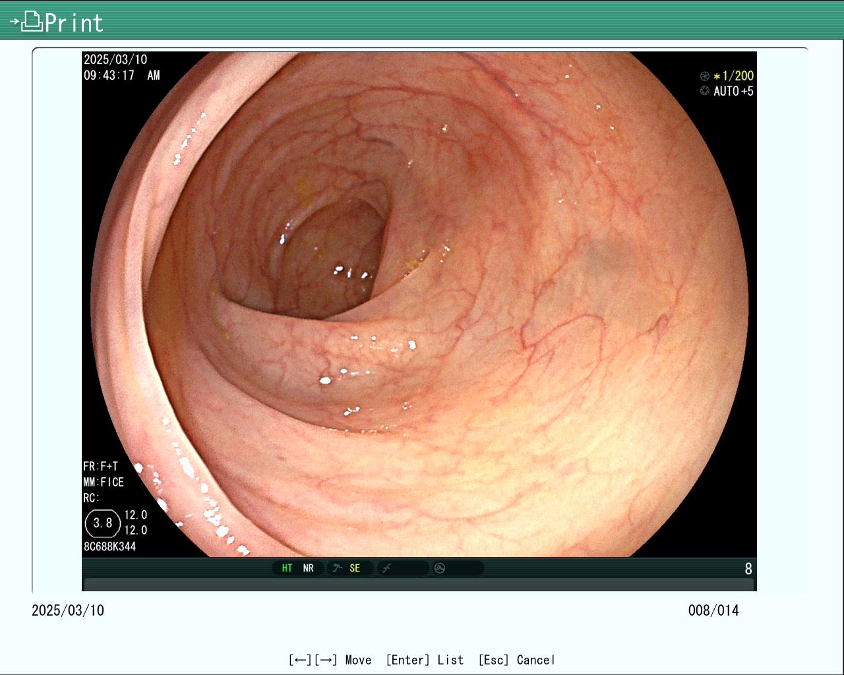Click the Print title text
The image size is (844, 675).
pyautogui.click(x=74, y=23)
